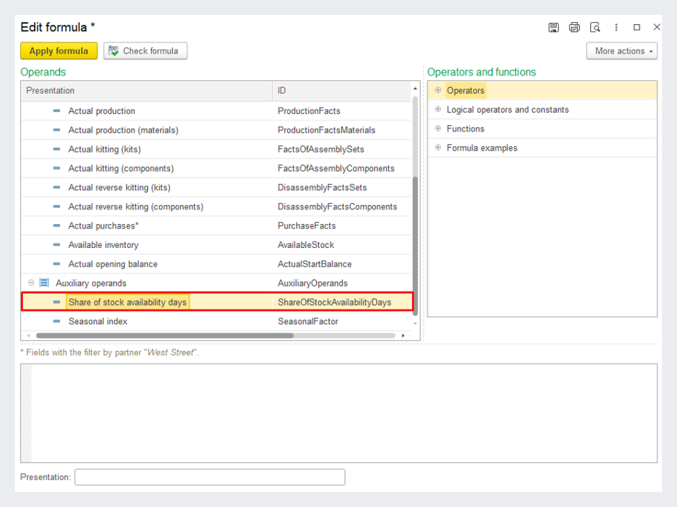Select the Formula examples item
This screenshot has width=677, height=507.
(x=482, y=148)
